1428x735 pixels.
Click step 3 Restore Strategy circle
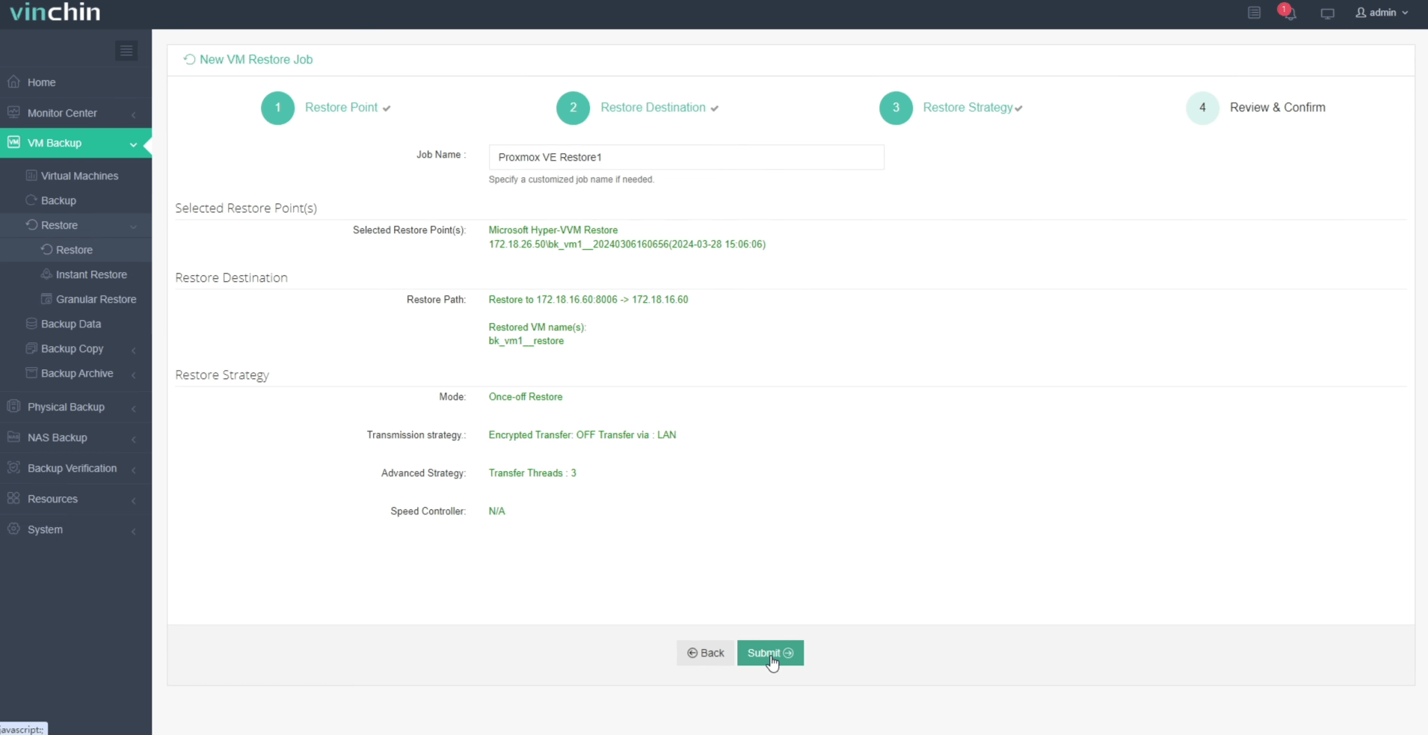[896, 108]
